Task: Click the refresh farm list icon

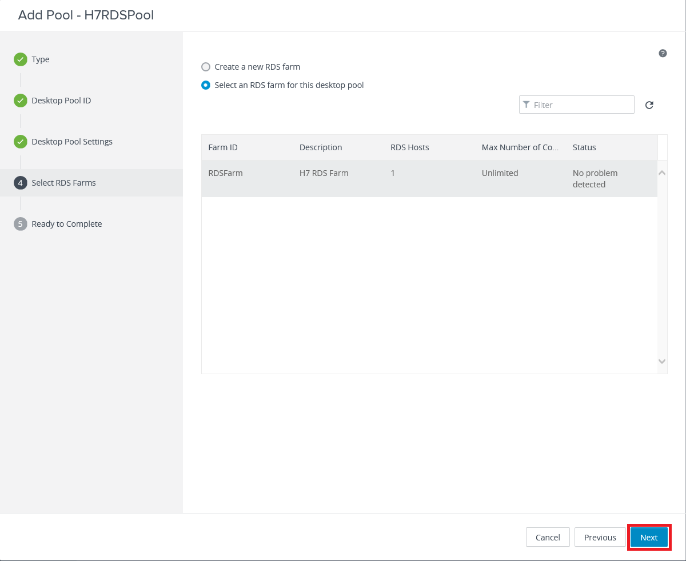Action: click(x=649, y=105)
